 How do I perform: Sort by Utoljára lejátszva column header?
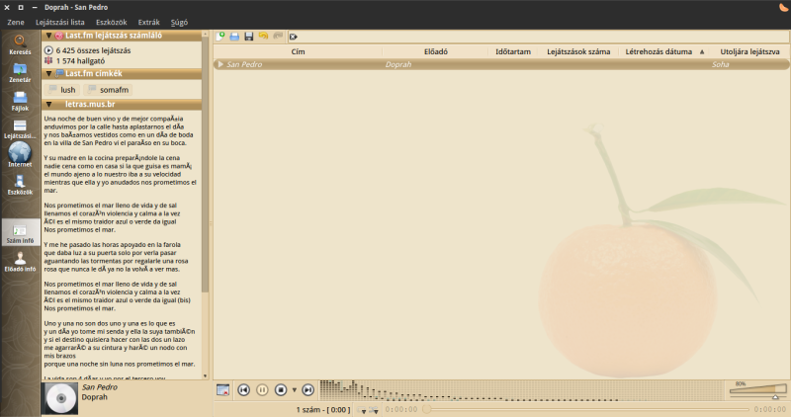(x=749, y=51)
